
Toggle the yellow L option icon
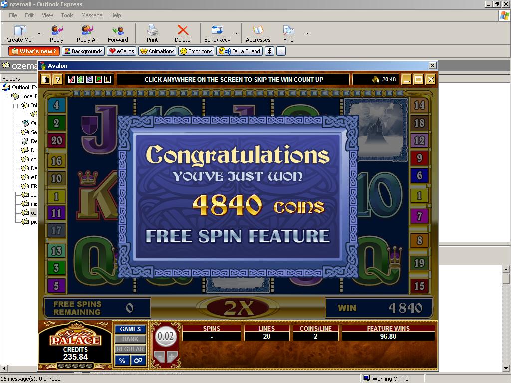click(x=107, y=79)
